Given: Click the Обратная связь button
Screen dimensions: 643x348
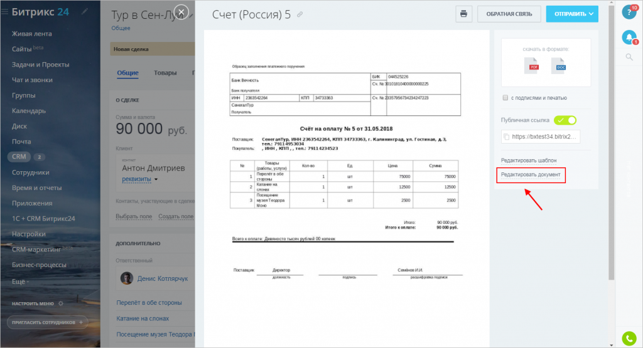Looking at the screenshot, I should coord(509,14).
